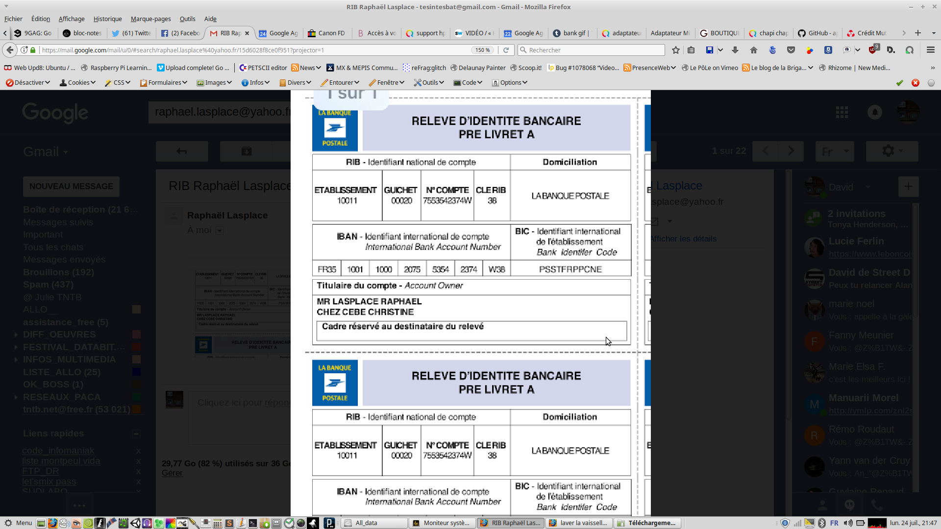Open the Firefox Downloads arrow icon
Image resolution: width=941 pixels, height=529 pixels.
click(735, 50)
